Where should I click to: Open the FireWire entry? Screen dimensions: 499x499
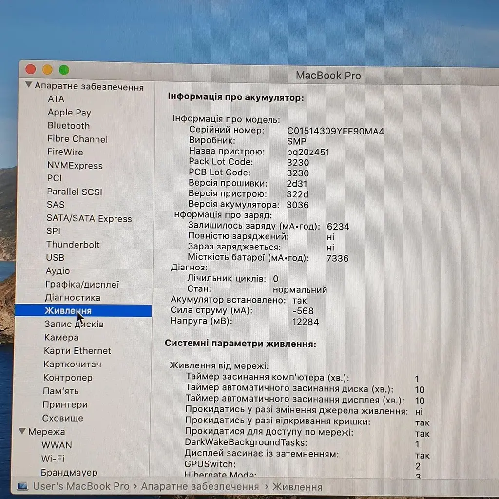coord(65,152)
